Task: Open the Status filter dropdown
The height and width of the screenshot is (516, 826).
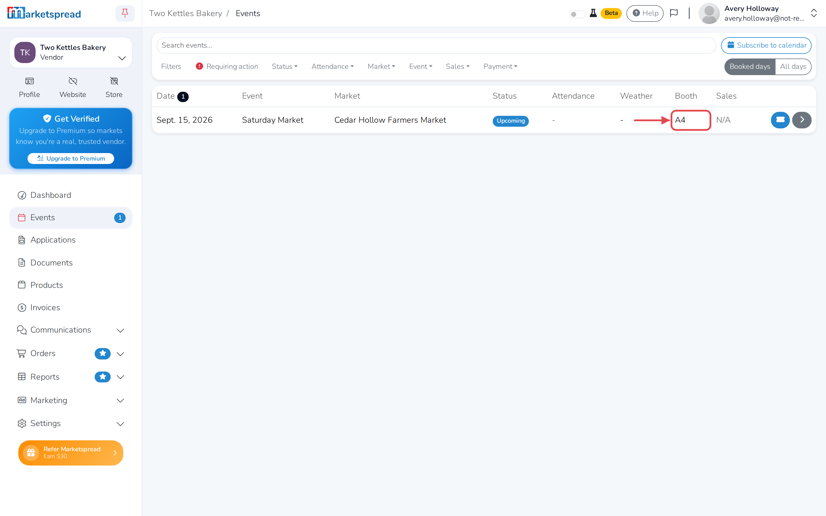Action: click(285, 67)
